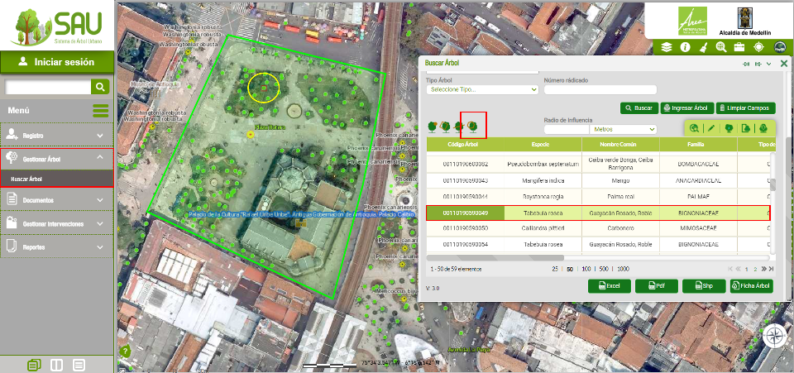Screen dimensions: 794x373
Task: Click the locate target icon
Action: [x=758, y=47]
